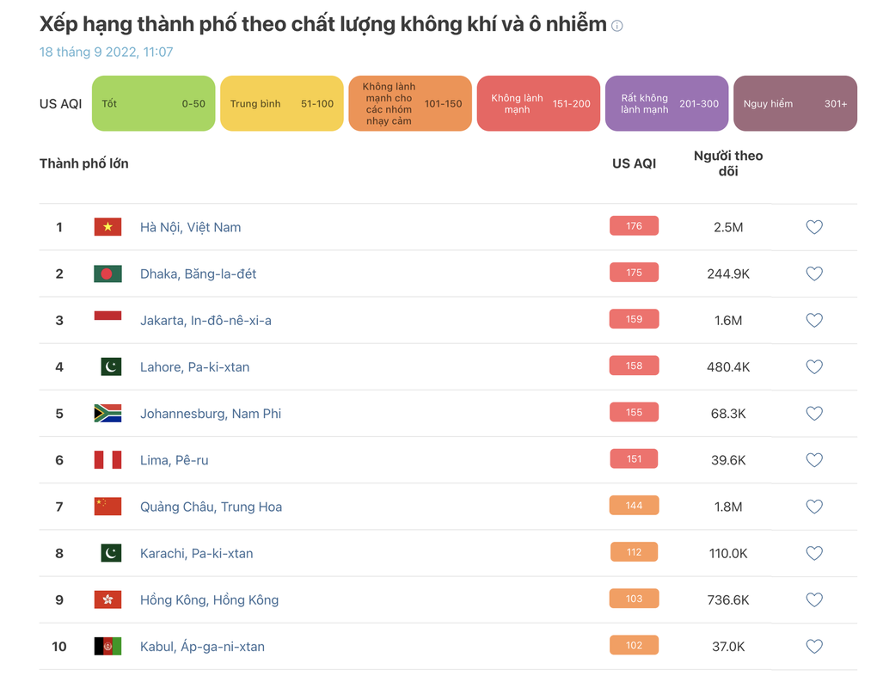Click the info icon beside the title
This screenshot has width=877, height=676.
pos(616,26)
